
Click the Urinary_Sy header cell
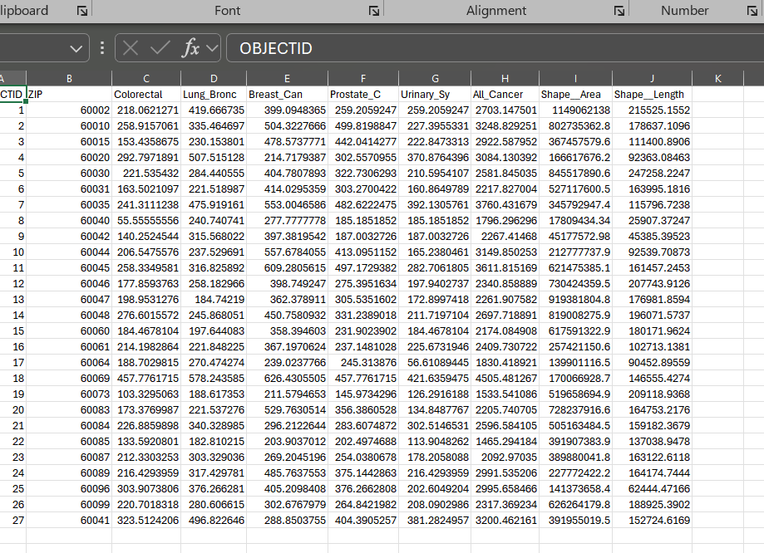(435, 95)
